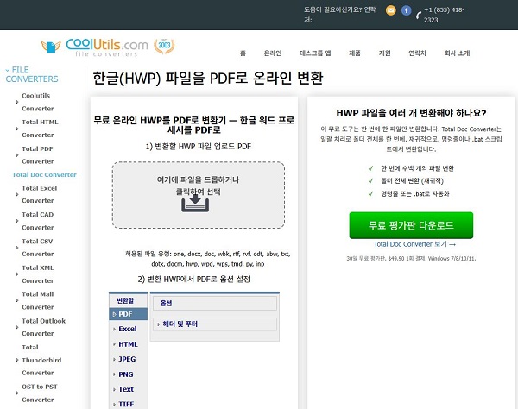This screenshot has width=518, height=409.
Task: Select HTML as conversion format
Action: tap(128, 344)
